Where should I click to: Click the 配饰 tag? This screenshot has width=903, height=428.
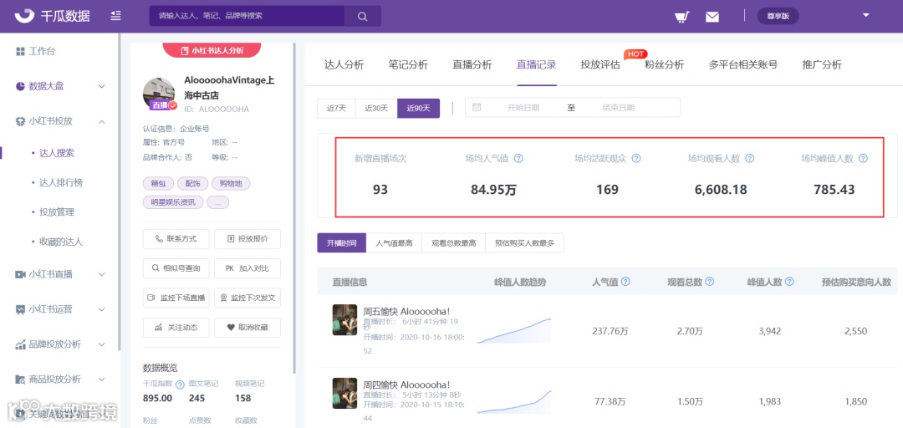(192, 184)
